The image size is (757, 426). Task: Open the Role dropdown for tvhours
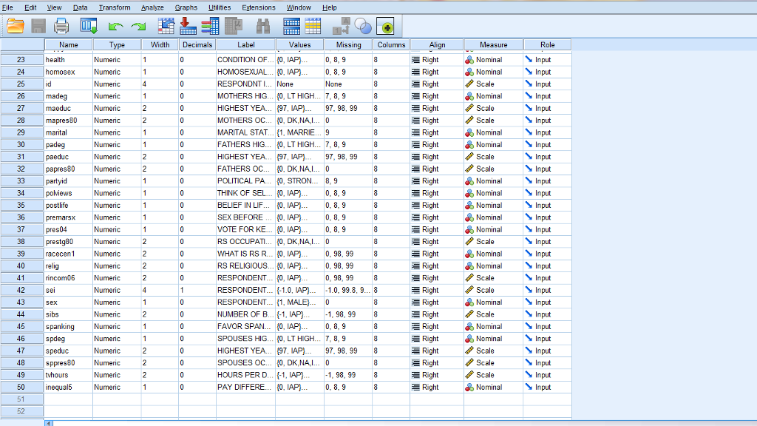click(547, 375)
